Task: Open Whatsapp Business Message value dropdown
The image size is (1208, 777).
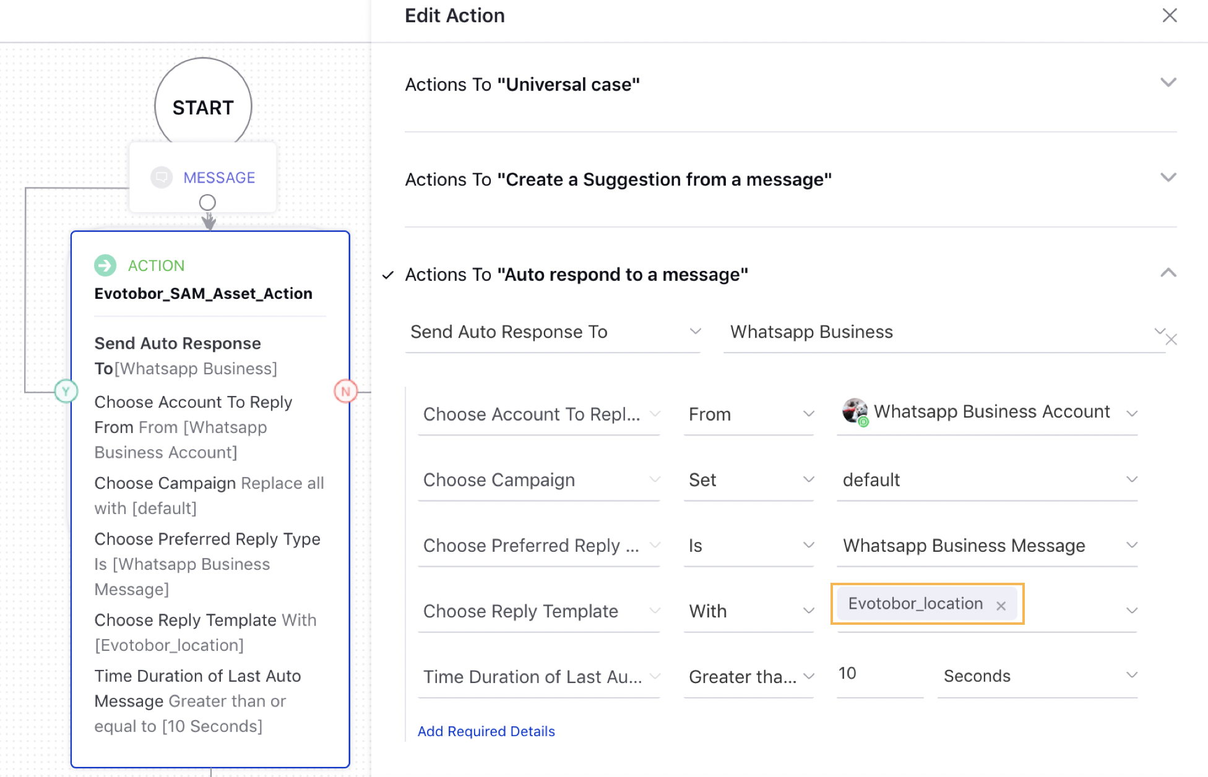Action: (x=987, y=546)
